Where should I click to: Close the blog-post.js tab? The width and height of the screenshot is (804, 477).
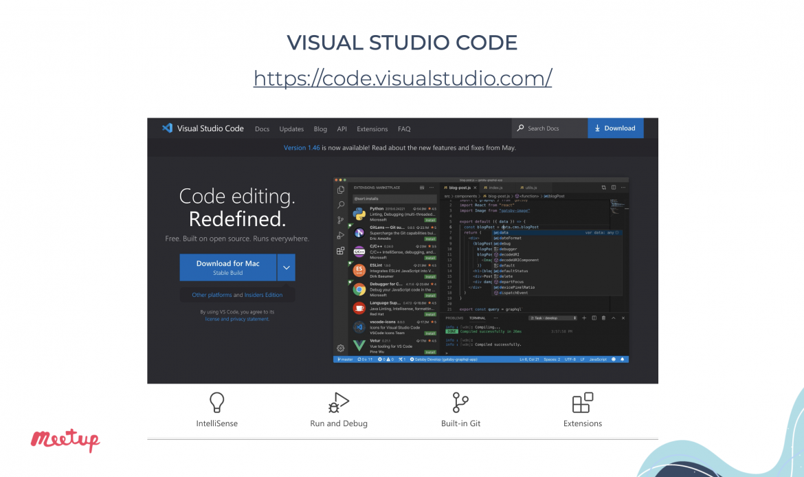pos(475,188)
